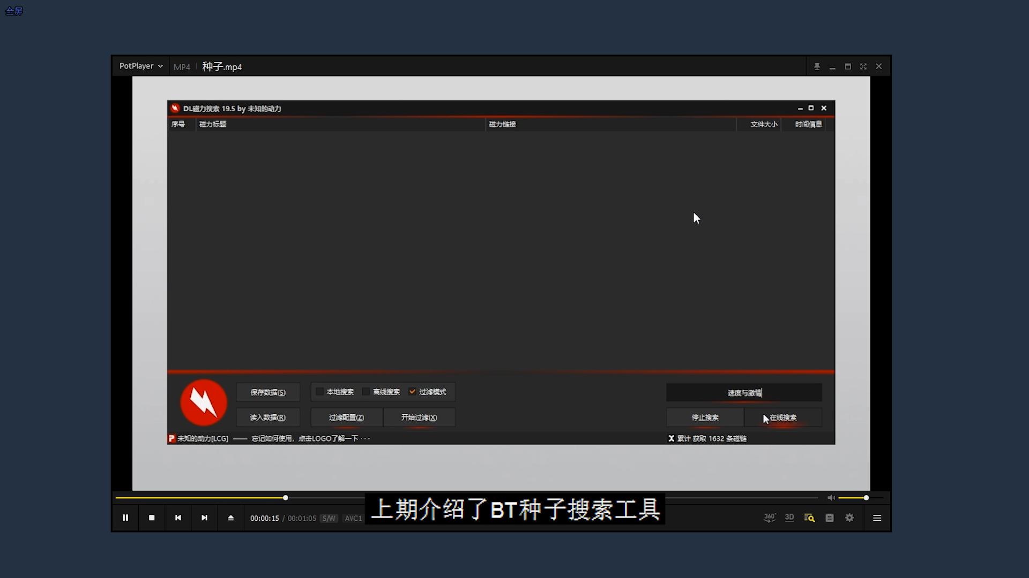Pause the video playback
The width and height of the screenshot is (1029, 578).
point(125,518)
